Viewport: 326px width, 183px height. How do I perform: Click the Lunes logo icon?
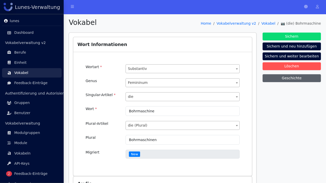pos(8,7)
